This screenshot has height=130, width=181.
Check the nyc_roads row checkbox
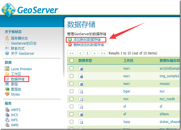(71, 99)
